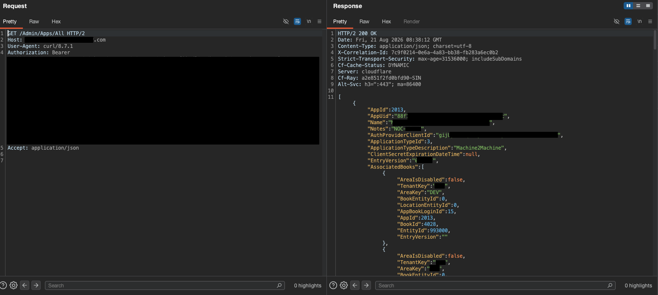The width and height of the screenshot is (658, 295).
Task: Go to next match in Request search
Action: 36,285
